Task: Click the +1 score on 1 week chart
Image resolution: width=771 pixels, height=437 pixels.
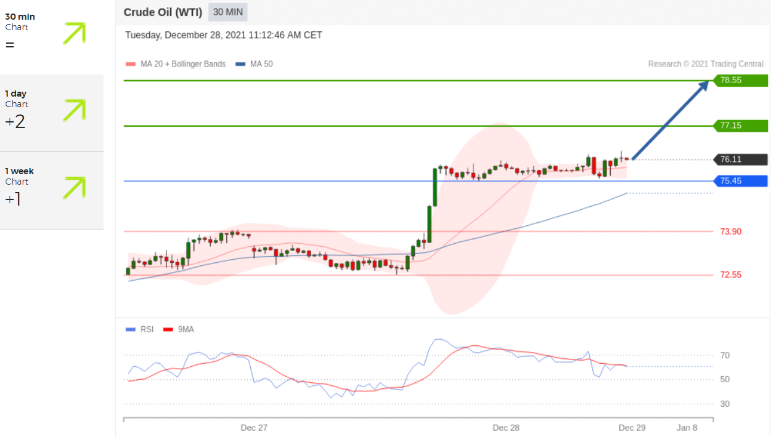Action: [13, 199]
